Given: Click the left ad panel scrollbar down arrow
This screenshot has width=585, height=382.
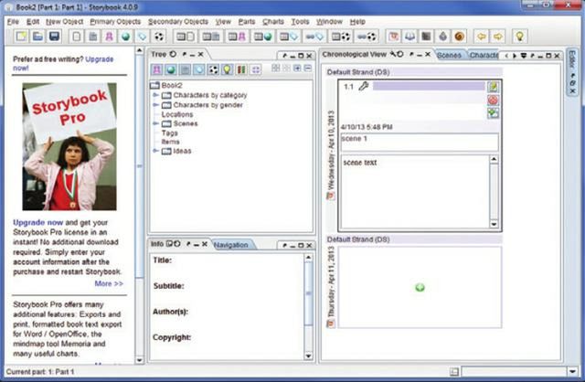Looking at the screenshot, I should click(139, 360).
